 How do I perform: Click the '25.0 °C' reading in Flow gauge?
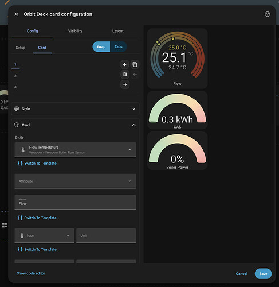pos(178,48)
